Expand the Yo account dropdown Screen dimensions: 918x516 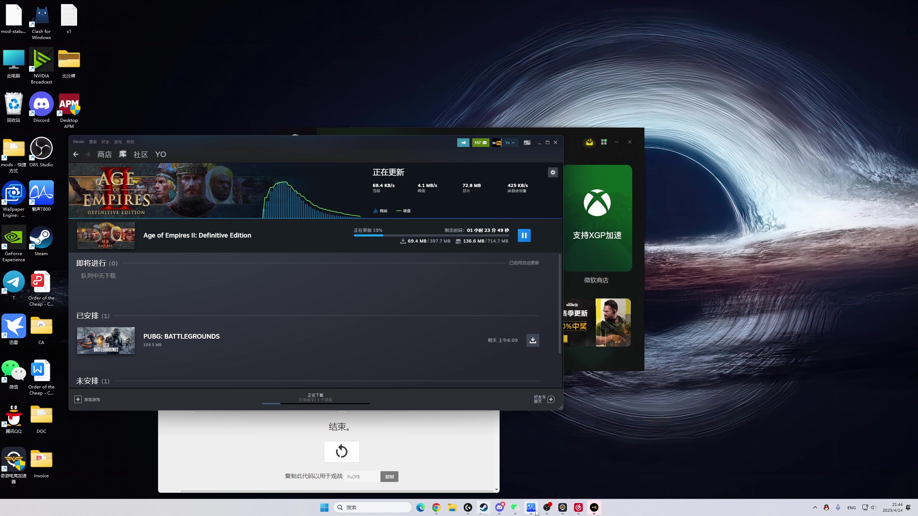[x=510, y=143]
